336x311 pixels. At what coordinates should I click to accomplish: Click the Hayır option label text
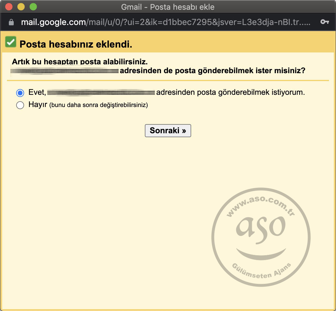38,105
